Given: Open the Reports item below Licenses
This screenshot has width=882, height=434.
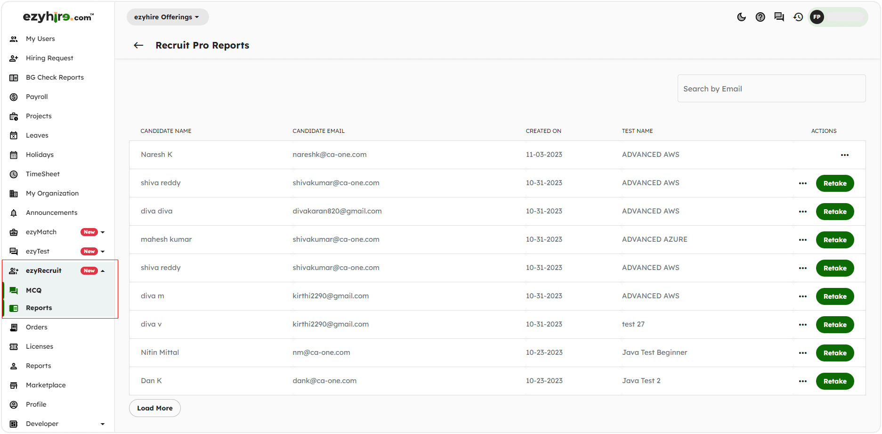Looking at the screenshot, I should (x=38, y=366).
